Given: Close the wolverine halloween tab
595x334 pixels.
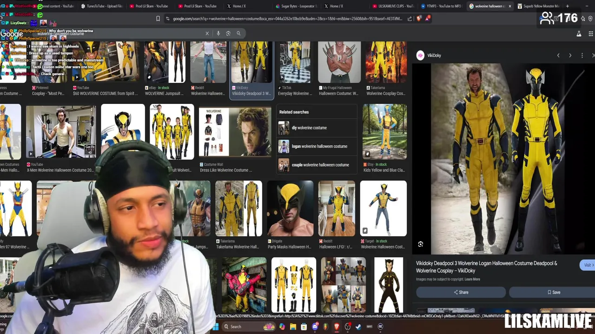Looking at the screenshot, I should click(x=509, y=6).
